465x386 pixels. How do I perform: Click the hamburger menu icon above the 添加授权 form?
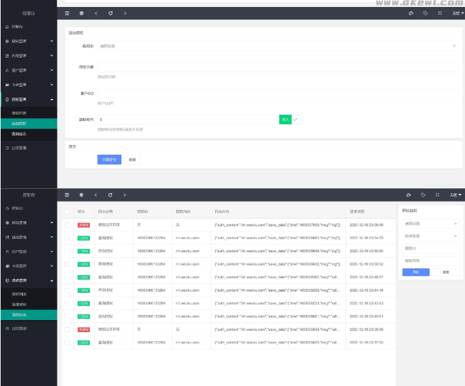click(x=68, y=13)
